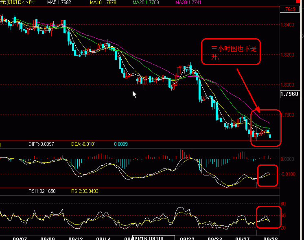Click the crosshair price label 1.7960

point(290,94)
